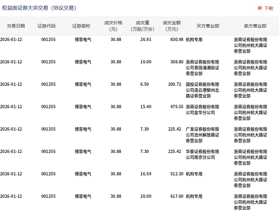The width and height of the screenshot is (279, 215).
Task: Select the page title 权益类证券大宗交易（协议交易）
Action: click(x=39, y=8)
